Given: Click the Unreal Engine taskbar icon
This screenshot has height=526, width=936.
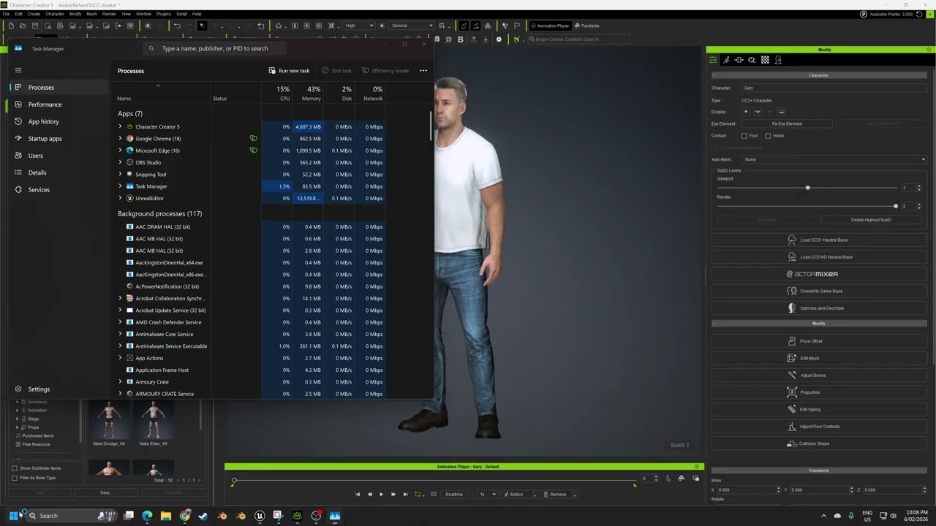Looking at the screenshot, I should [x=260, y=516].
